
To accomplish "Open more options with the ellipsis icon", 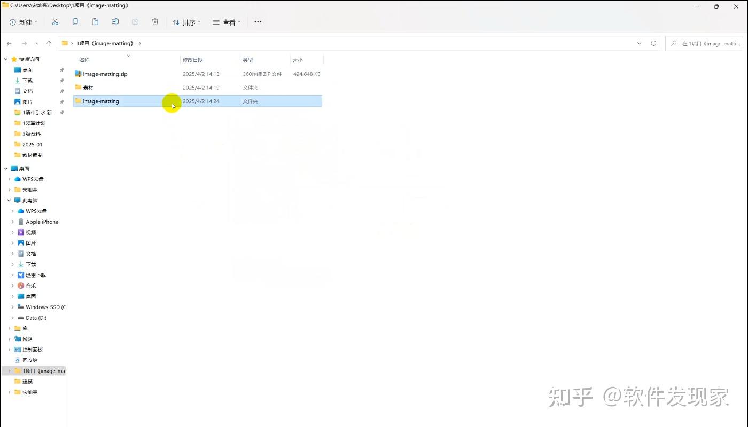I will point(258,22).
